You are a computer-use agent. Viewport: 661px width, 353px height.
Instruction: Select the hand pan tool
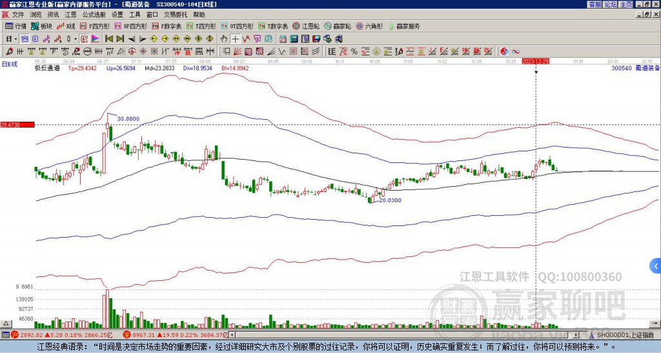click(224, 39)
